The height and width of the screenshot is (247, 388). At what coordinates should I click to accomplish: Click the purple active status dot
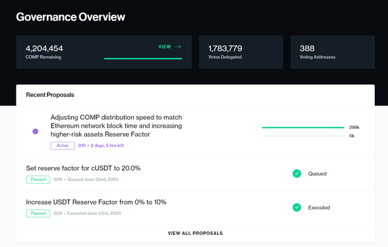point(35,131)
